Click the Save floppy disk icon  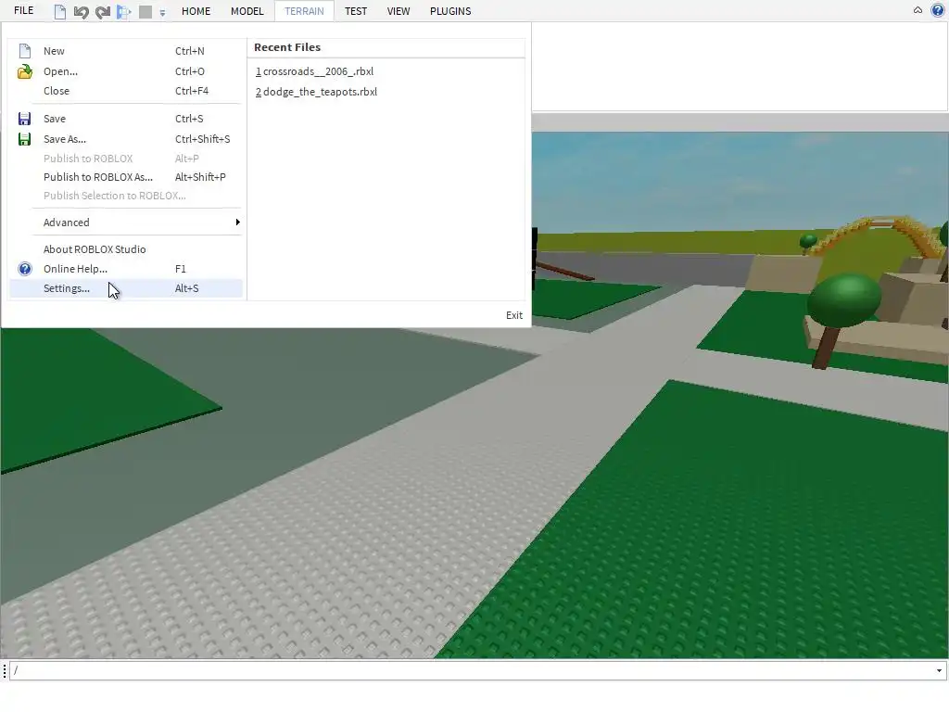tap(24, 119)
